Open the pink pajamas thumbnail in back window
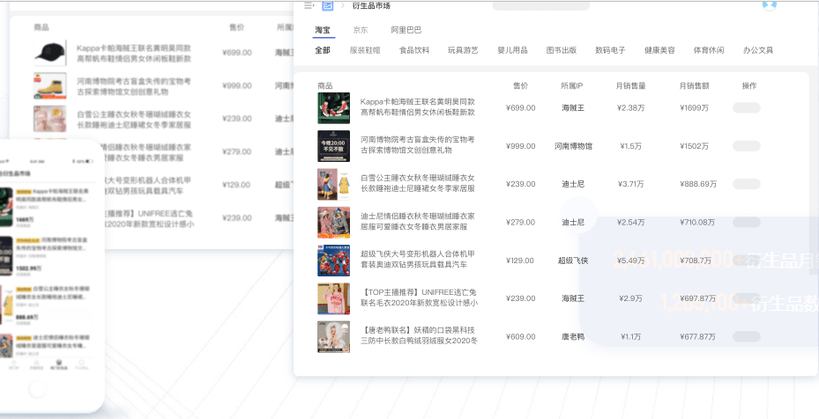 coord(50,119)
